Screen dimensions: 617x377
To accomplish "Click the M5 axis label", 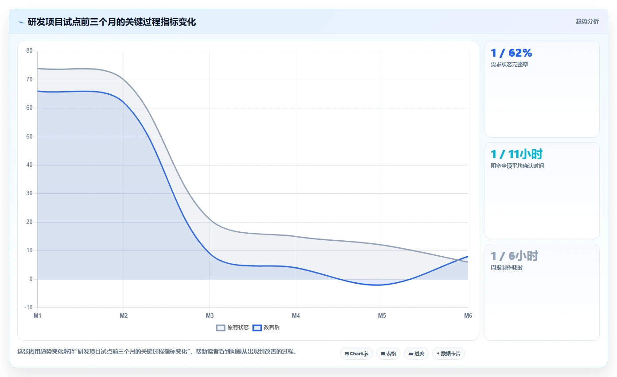I will point(382,316).
